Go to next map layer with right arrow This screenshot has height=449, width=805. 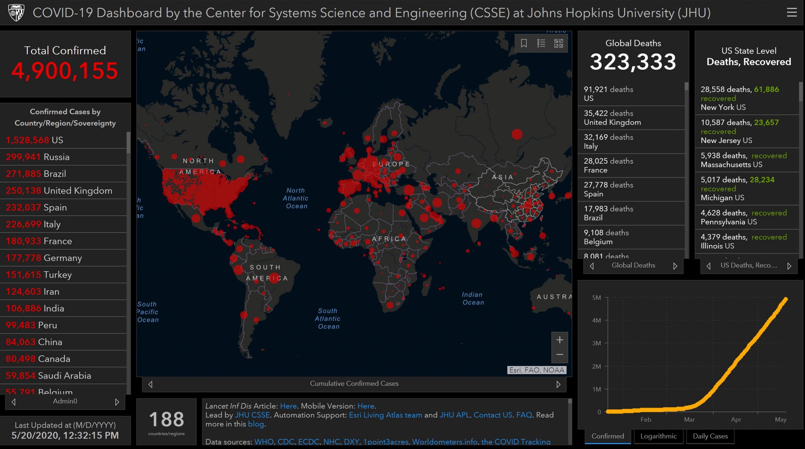tap(558, 384)
